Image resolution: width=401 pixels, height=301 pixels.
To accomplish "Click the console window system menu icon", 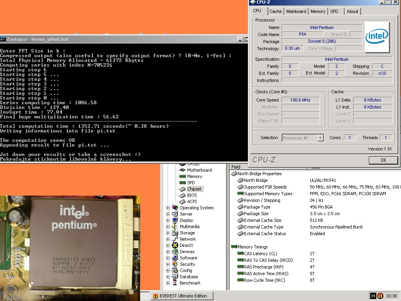I will [3, 39].
